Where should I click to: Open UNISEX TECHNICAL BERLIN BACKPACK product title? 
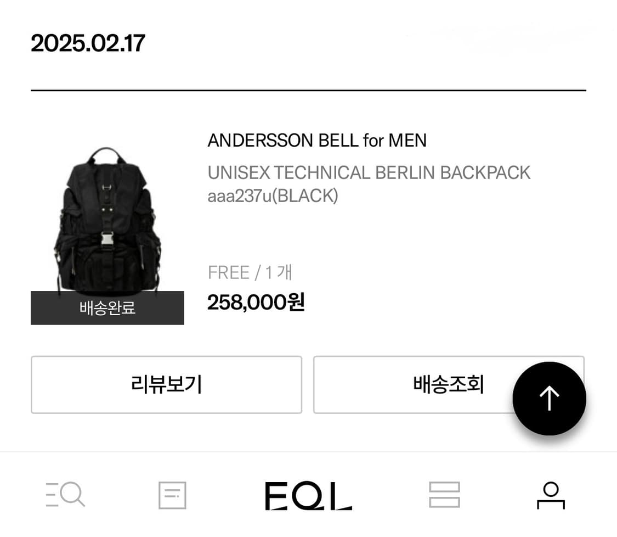point(369,172)
